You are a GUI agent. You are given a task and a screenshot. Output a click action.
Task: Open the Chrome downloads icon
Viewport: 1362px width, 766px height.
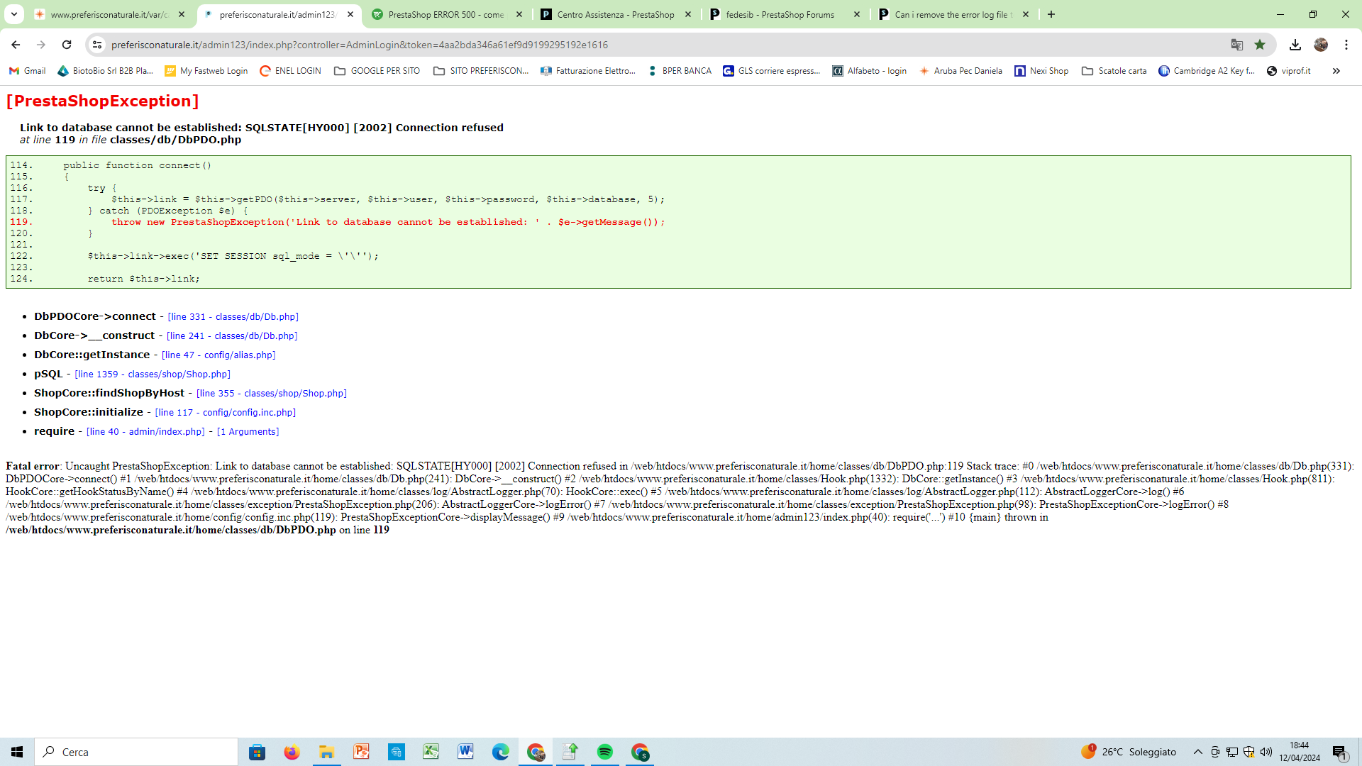1295,45
